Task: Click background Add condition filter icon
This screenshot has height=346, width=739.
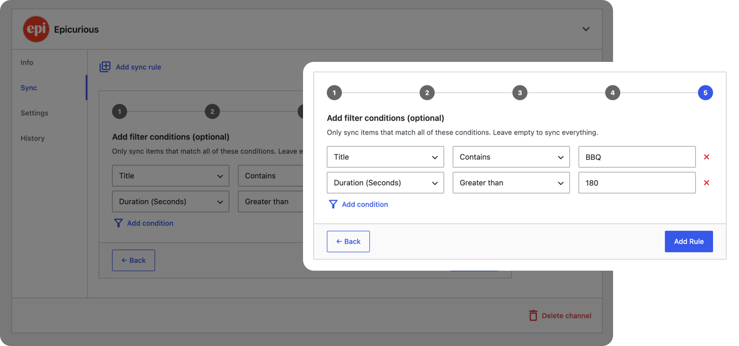Action: tap(118, 223)
